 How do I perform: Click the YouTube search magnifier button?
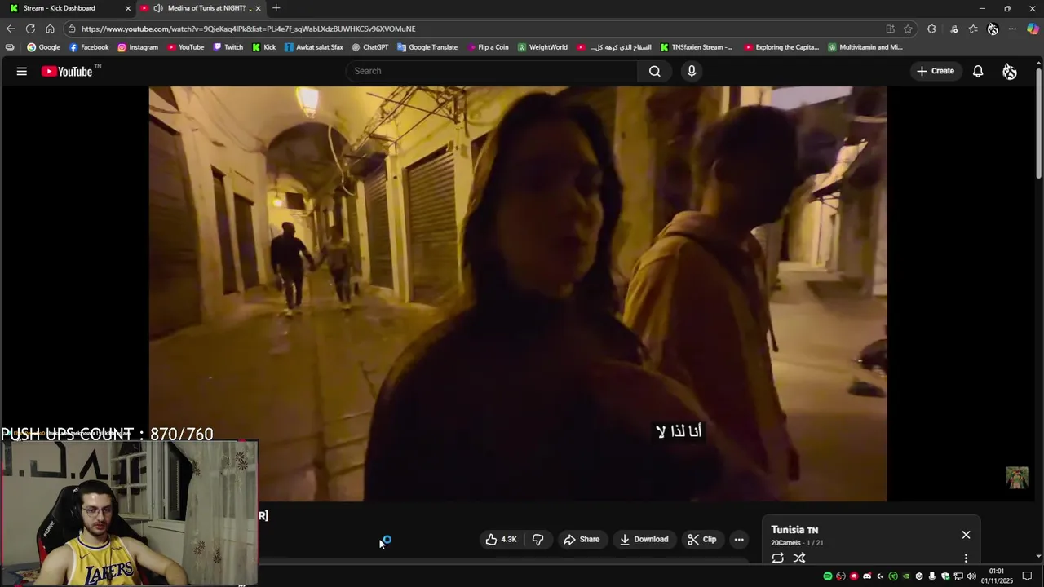click(x=654, y=71)
